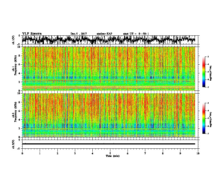Click time-axis tick label "6"
Screen dimensions: 223x172
(128, 153)
